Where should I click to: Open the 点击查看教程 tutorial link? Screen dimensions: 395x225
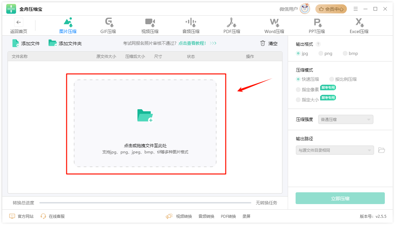click(192, 43)
